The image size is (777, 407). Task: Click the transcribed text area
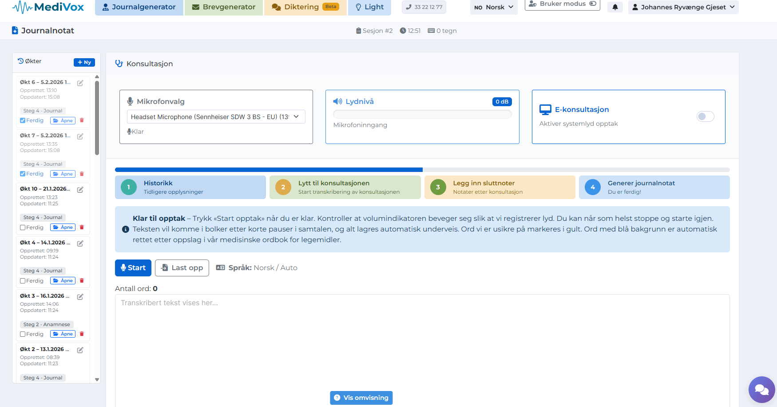[x=422, y=347]
